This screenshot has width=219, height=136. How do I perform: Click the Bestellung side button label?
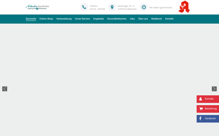click(x=211, y=109)
